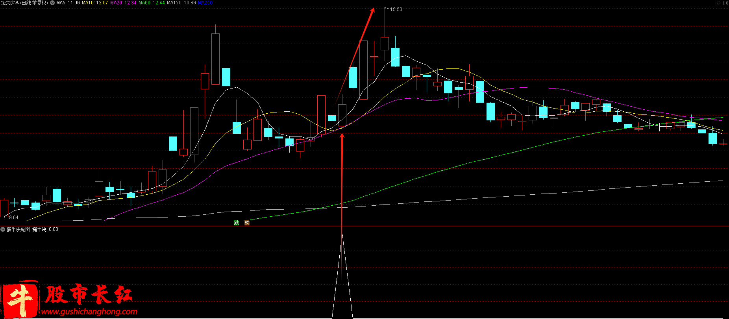Toggle the side panel icon at top right
Image resolution: width=729 pixels, height=319 pixels.
coord(726,3)
